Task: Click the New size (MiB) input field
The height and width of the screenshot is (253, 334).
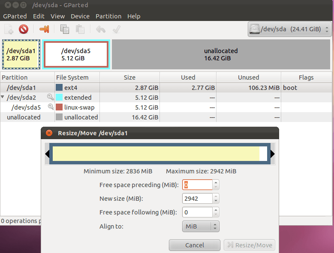Action: click(197, 199)
